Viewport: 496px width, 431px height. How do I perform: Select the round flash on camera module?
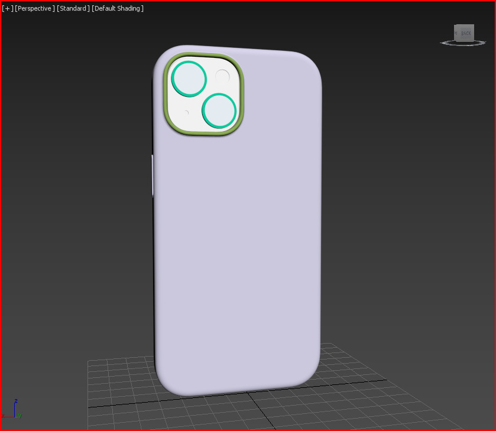(222, 77)
